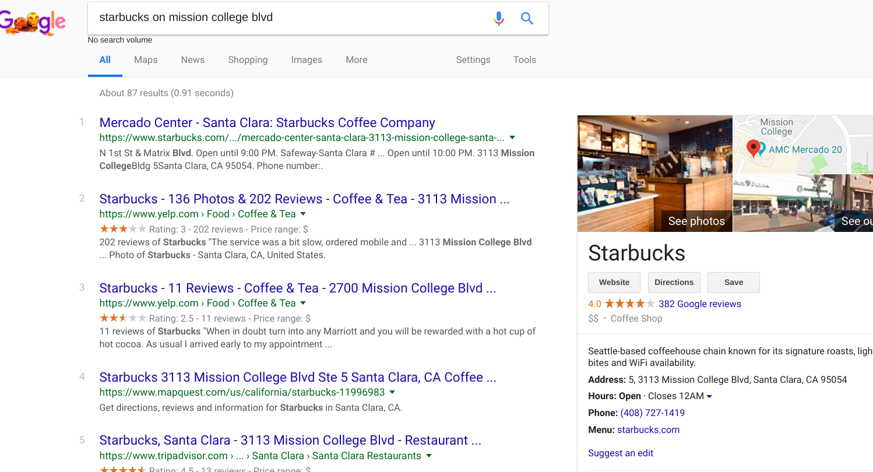The height and width of the screenshot is (472, 873).
Task: Expand the Hours dropdown next to Closes 12AM
Action: [709, 397]
